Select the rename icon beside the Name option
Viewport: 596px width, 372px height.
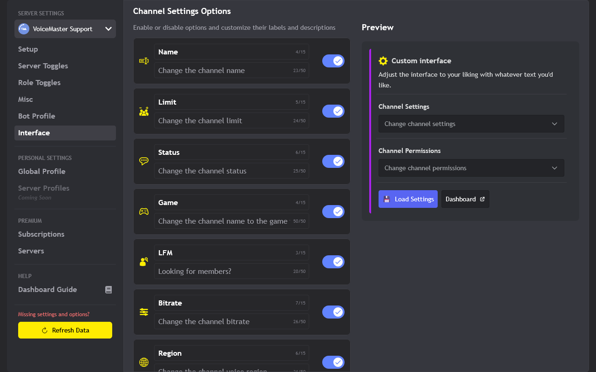tap(144, 61)
